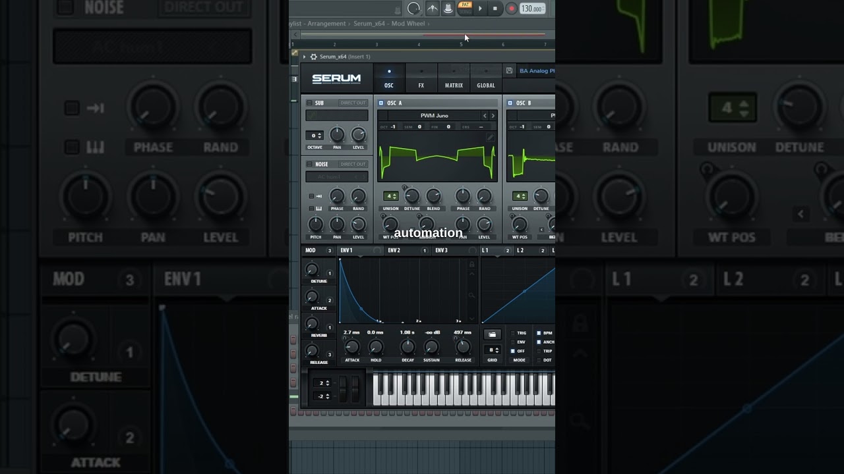
Task: Click OSC B unison voices stepper
Action: click(520, 196)
